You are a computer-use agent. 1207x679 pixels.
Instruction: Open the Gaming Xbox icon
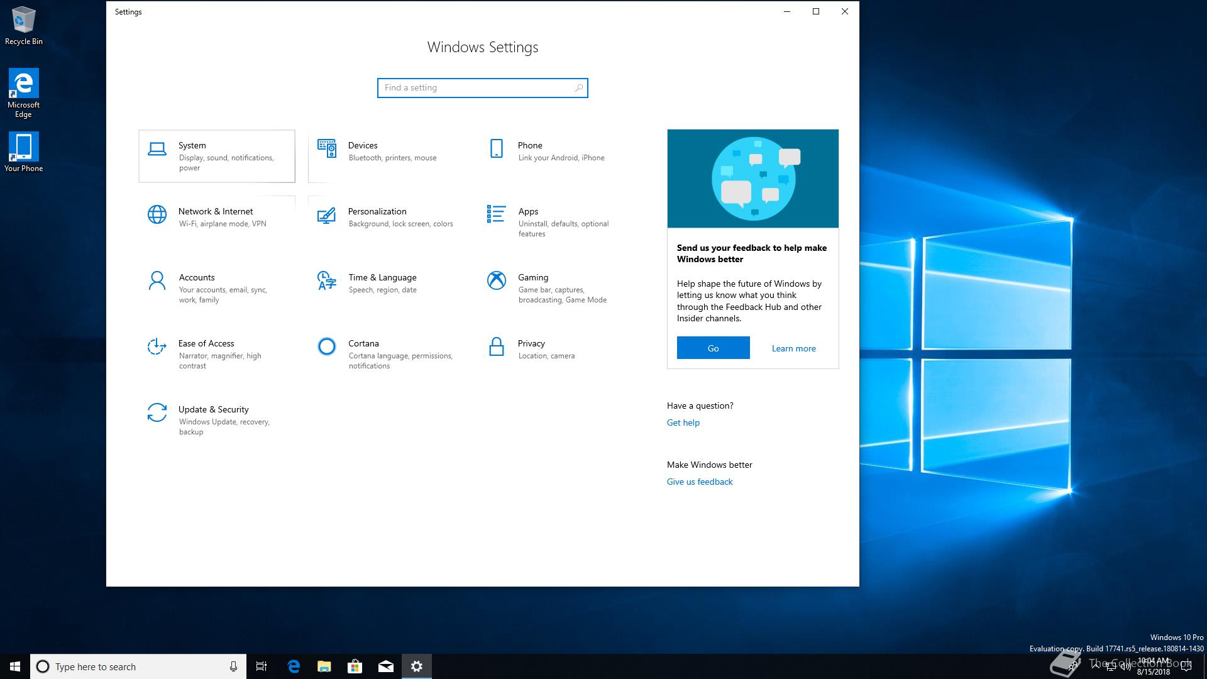coord(497,280)
